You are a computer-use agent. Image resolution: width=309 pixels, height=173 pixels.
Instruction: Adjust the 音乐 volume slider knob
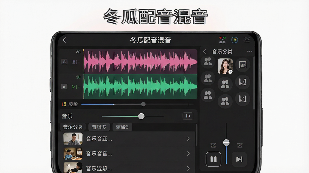pos(141,116)
